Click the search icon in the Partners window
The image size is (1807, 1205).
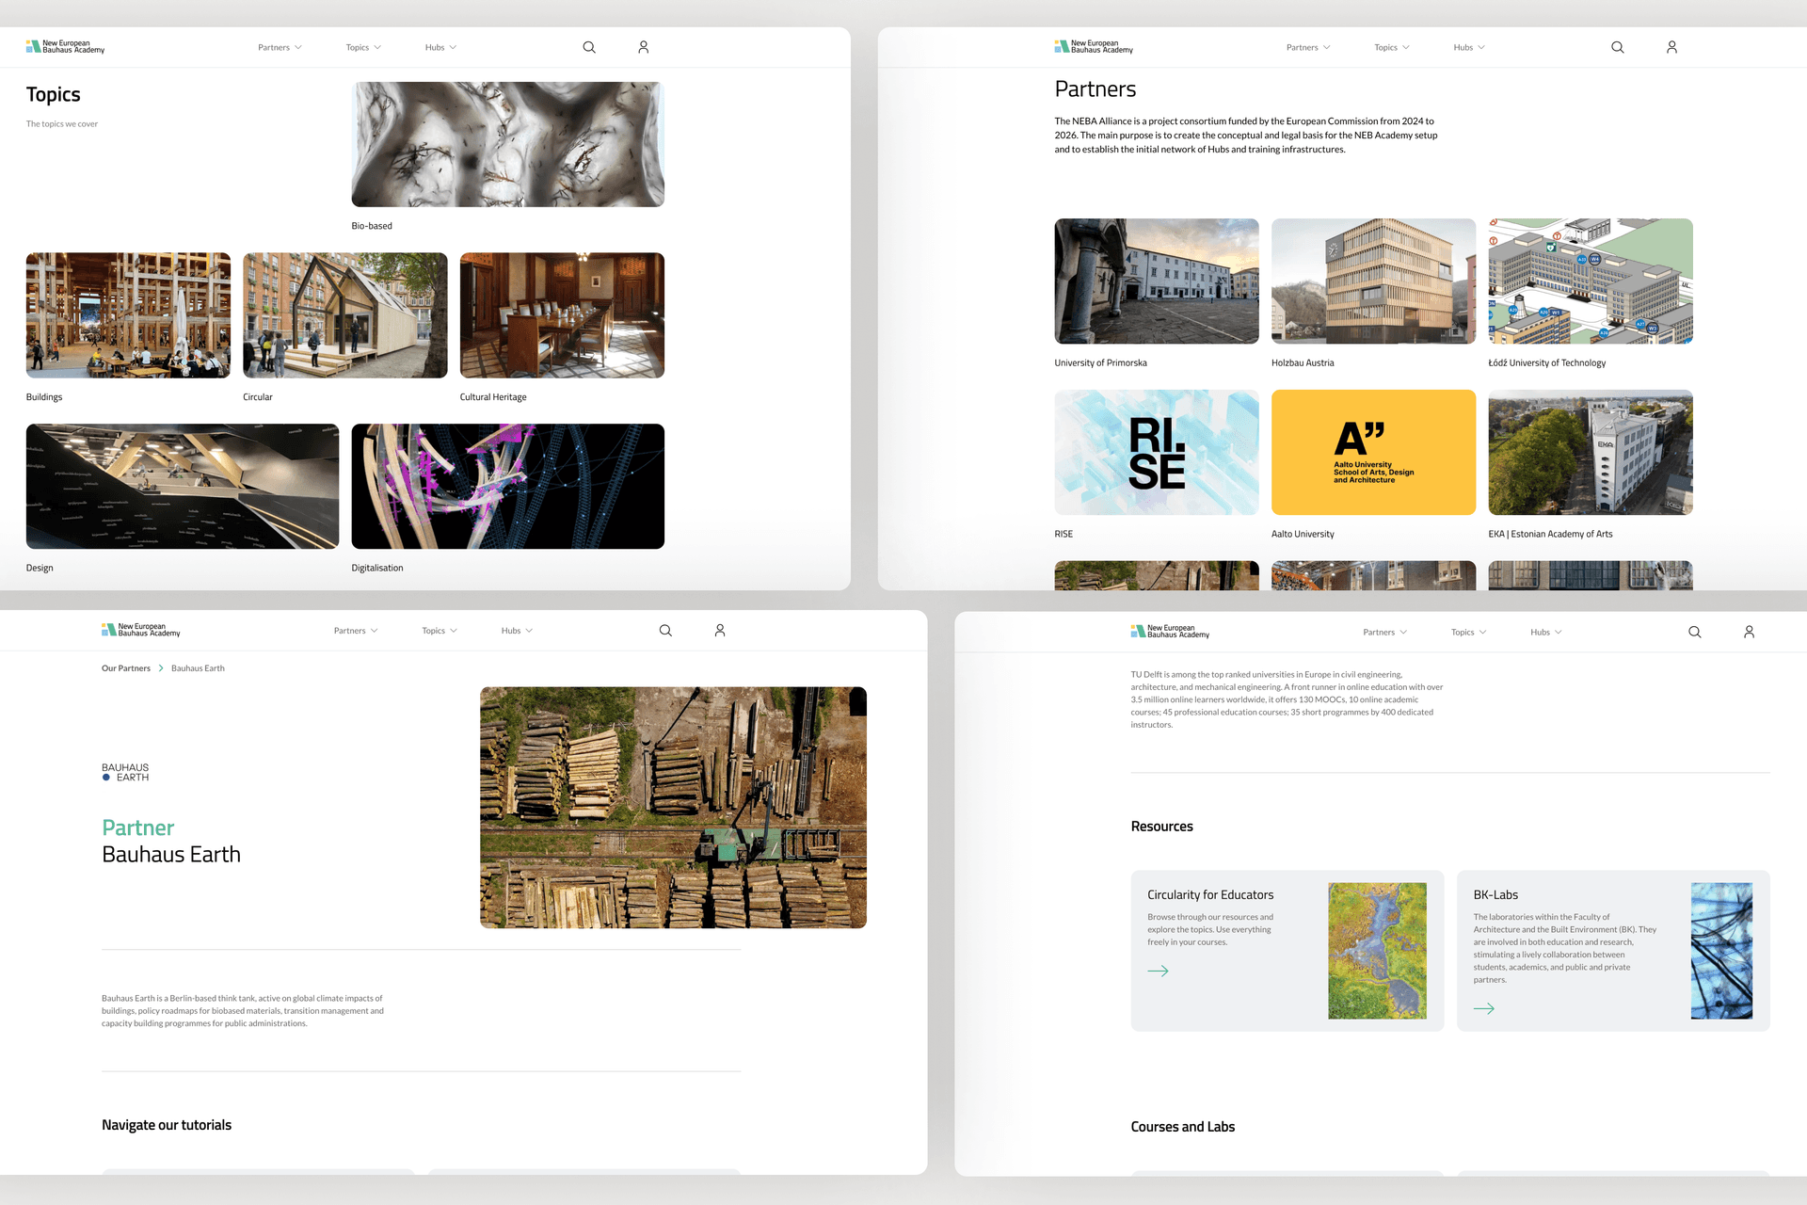pyautogui.click(x=1618, y=47)
